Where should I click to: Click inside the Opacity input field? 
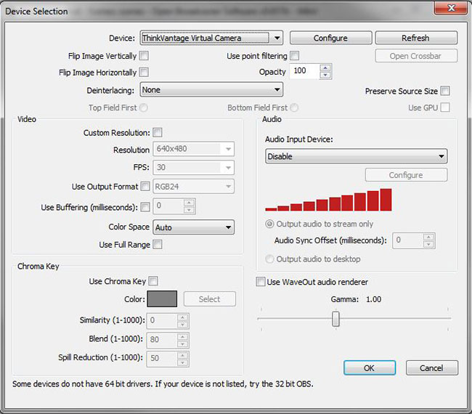[x=304, y=71]
